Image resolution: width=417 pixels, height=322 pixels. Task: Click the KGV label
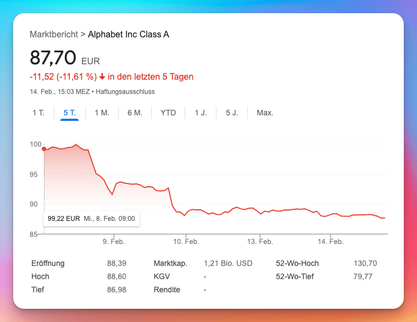162,276
